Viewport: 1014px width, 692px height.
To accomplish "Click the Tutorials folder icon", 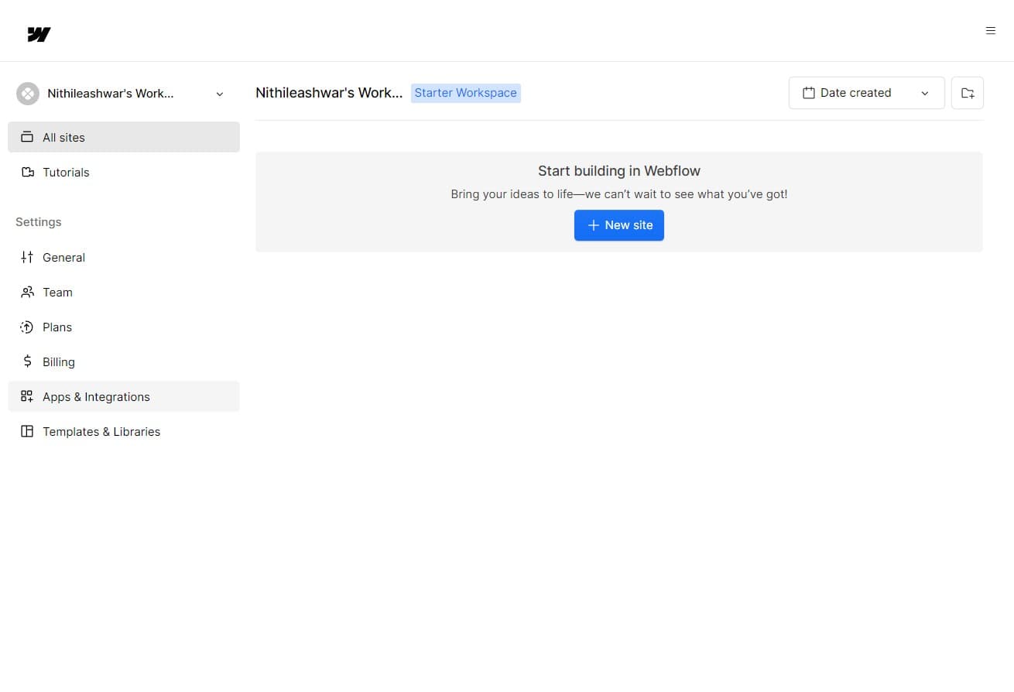I will click(x=26, y=172).
